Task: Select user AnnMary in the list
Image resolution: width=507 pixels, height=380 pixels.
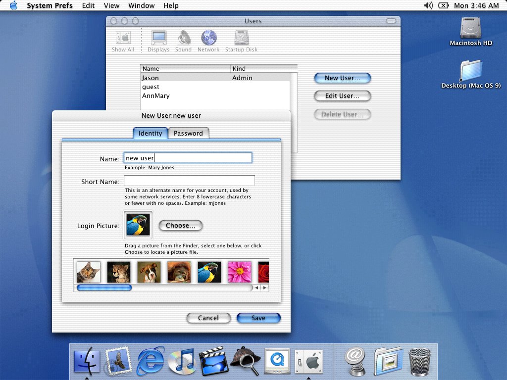Action: tap(215, 95)
